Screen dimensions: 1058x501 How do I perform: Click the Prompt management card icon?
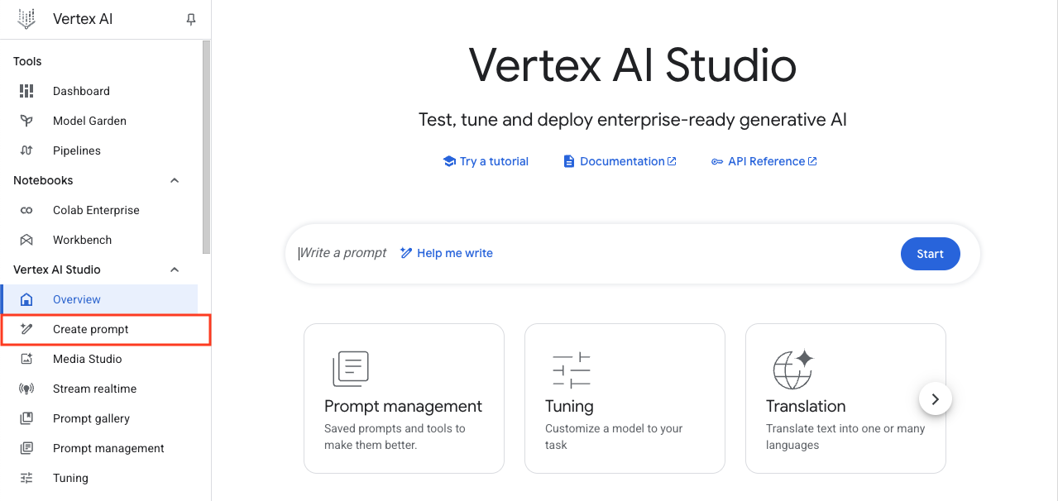[351, 369]
